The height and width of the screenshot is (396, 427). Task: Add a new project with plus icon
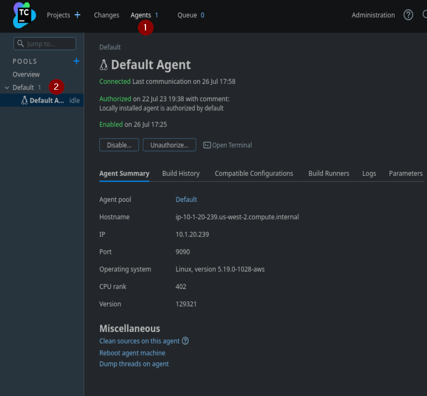[x=77, y=15]
